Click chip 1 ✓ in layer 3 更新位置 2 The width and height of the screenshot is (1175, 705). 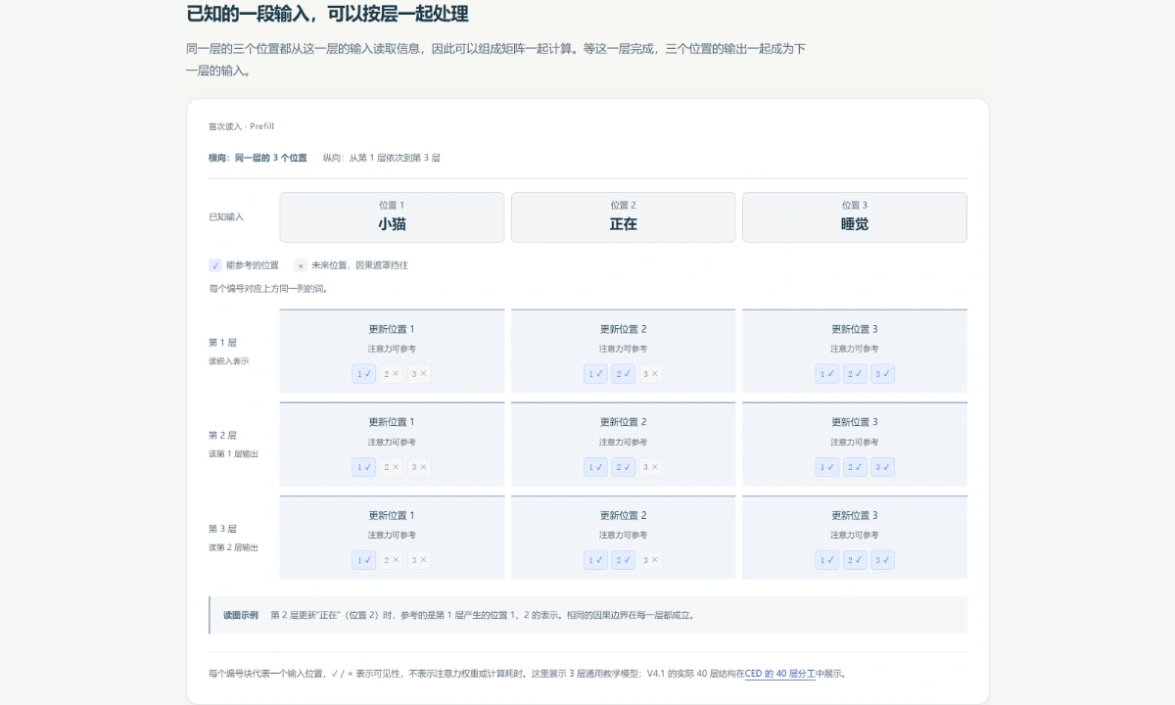pyautogui.click(x=595, y=560)
